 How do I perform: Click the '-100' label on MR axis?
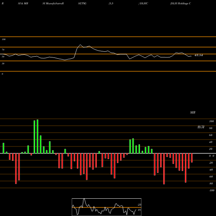point(212,191)
